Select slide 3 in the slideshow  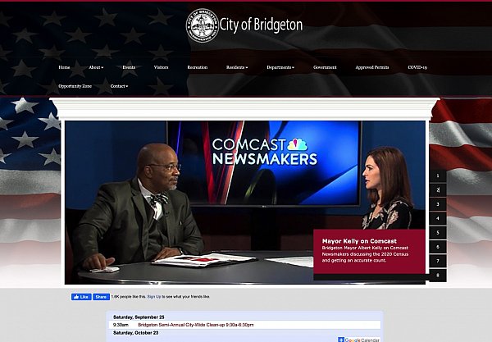tap(438, 204)
